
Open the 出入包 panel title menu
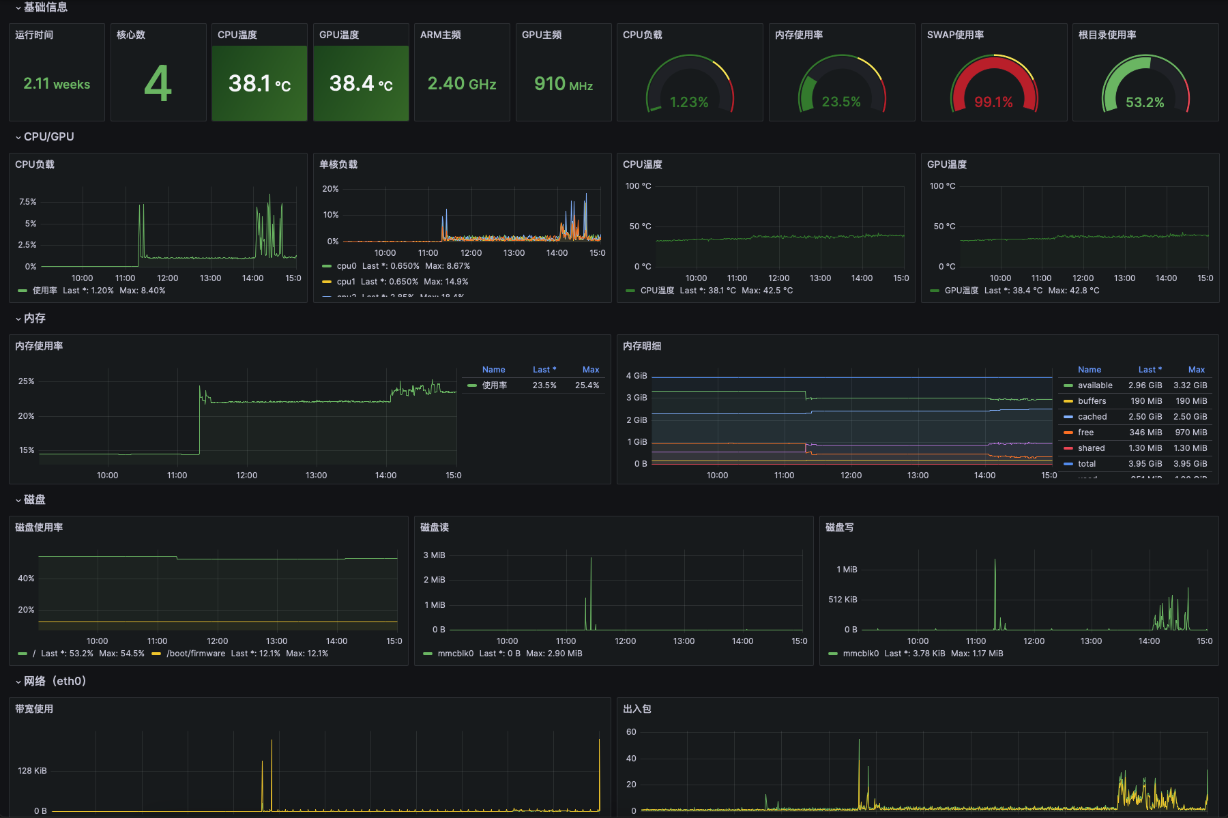click(x=637, y=709)
